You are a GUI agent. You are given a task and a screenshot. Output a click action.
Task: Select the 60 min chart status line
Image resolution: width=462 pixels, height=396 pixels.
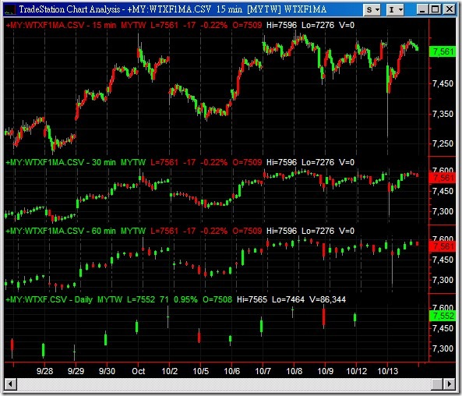tap(180, 231)
